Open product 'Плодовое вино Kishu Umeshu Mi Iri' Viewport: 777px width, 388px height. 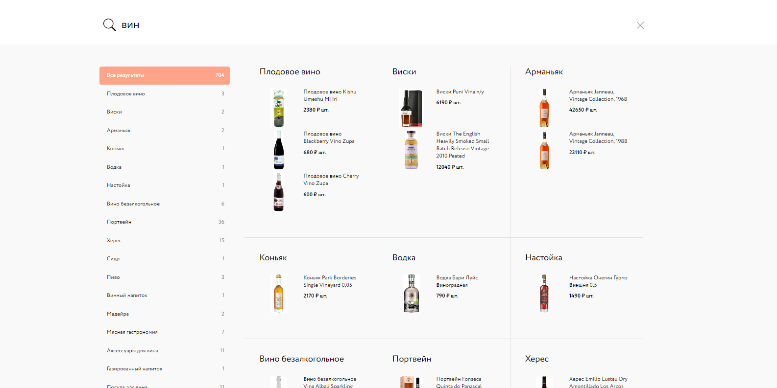coord(330,95)
